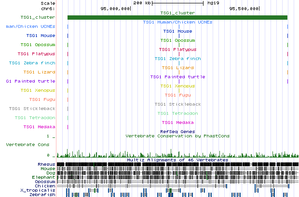Click the 95,000,000 position on ruler

tap(115, 8)
